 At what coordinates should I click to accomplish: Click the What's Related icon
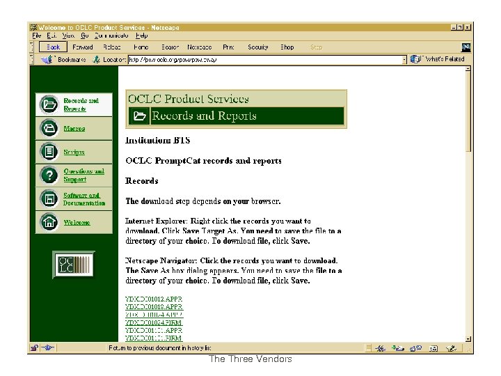point(415,59)
